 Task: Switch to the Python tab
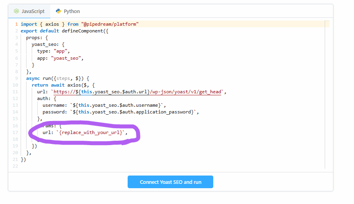68,11
